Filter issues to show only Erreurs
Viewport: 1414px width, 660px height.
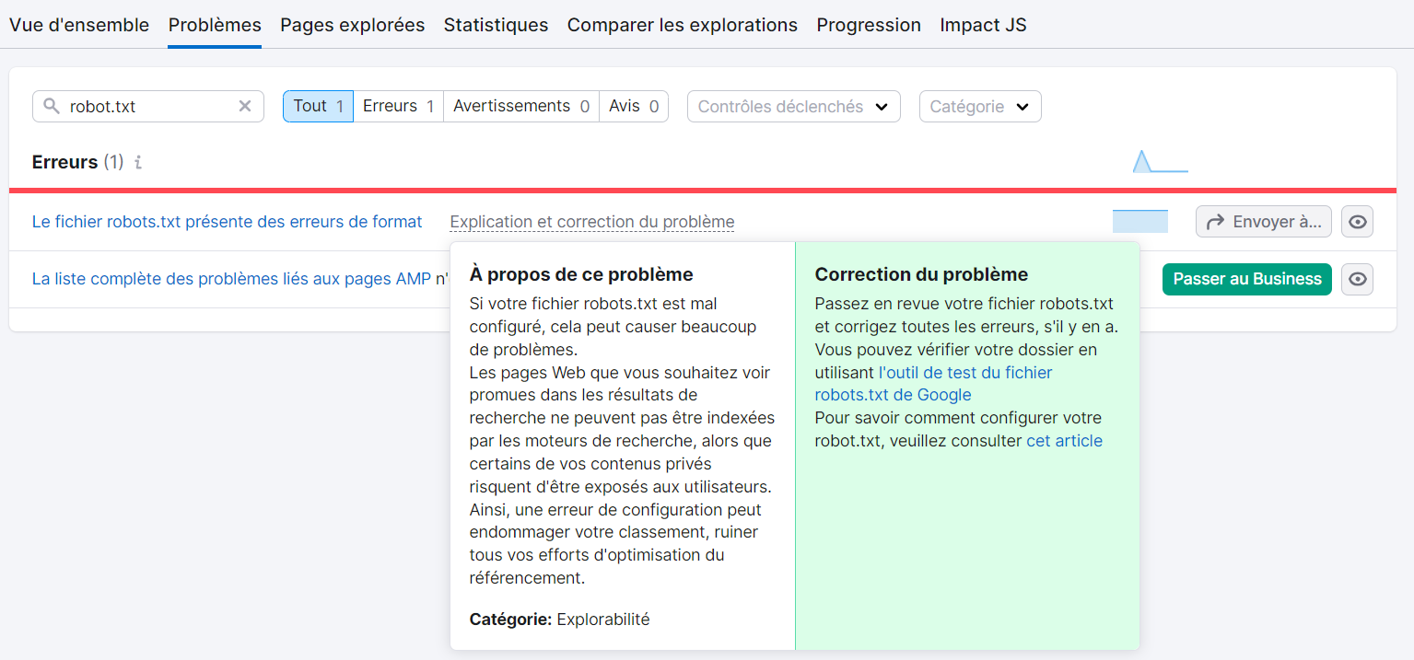coord(398,106)
